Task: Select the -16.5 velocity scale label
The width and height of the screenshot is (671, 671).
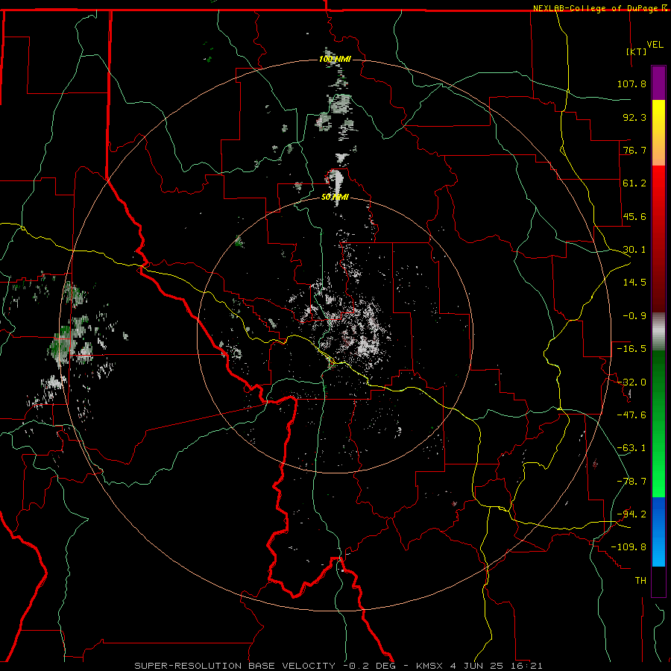Action: click(631, 349)
